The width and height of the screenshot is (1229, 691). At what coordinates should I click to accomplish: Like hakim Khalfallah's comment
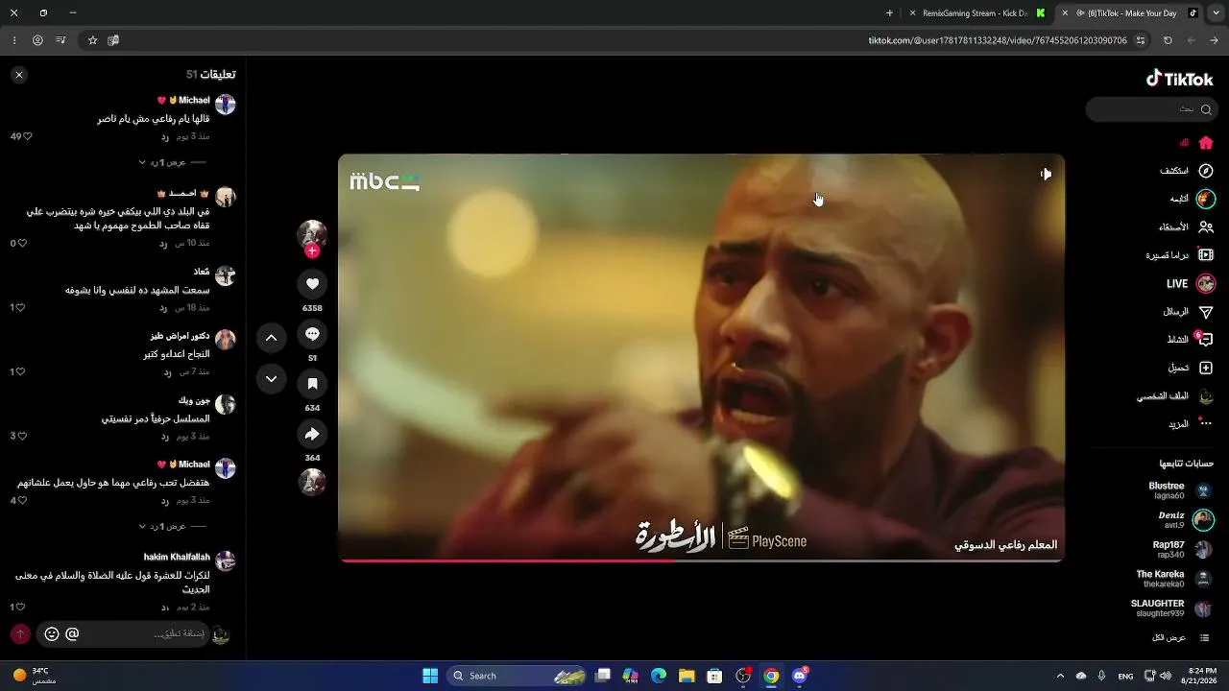coord(22,608)
